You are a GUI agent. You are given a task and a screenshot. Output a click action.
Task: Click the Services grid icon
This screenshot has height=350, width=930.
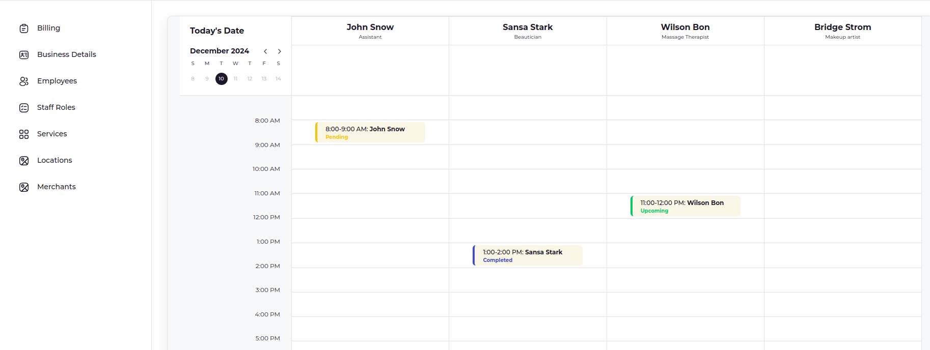[x=24, y=134]
